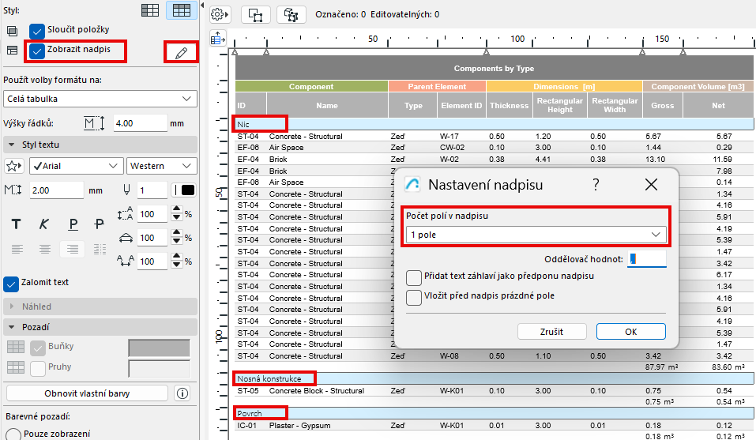
Task: Check Vložit před nadpis prázdné pole
Action: pos(413,297)
